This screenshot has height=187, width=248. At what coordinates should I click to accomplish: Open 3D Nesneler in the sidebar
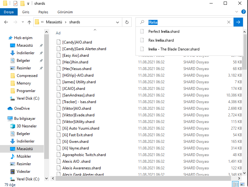(26, 126)
